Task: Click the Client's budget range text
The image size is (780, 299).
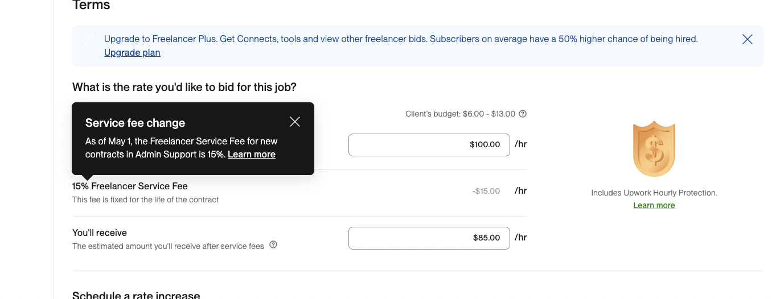Action: coord(460,114)
